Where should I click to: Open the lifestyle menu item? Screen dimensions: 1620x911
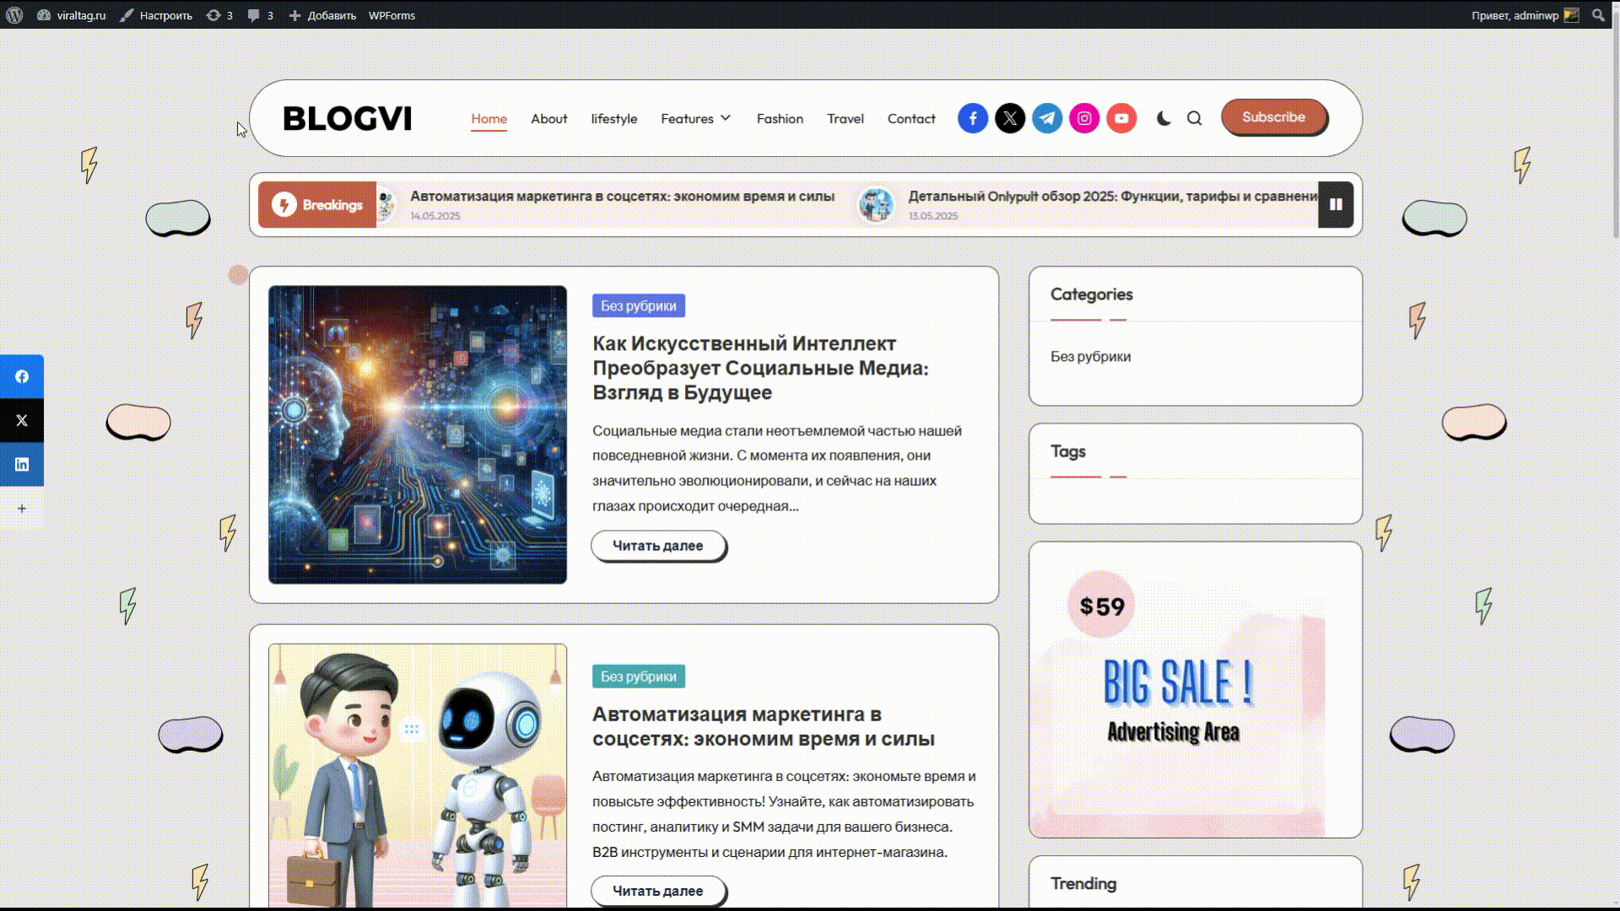613,119
